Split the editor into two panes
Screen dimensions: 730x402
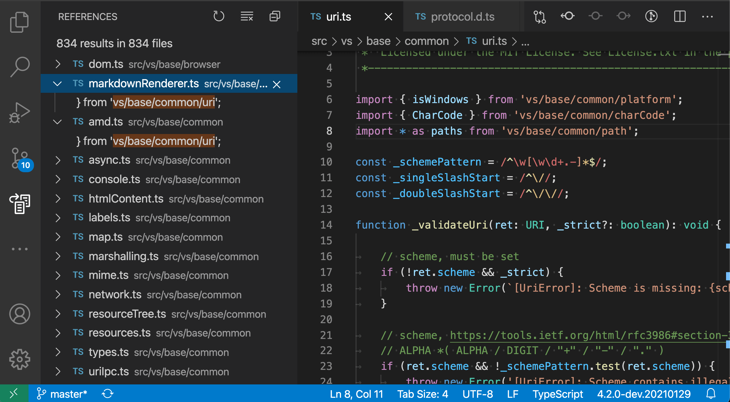point(680,17)
